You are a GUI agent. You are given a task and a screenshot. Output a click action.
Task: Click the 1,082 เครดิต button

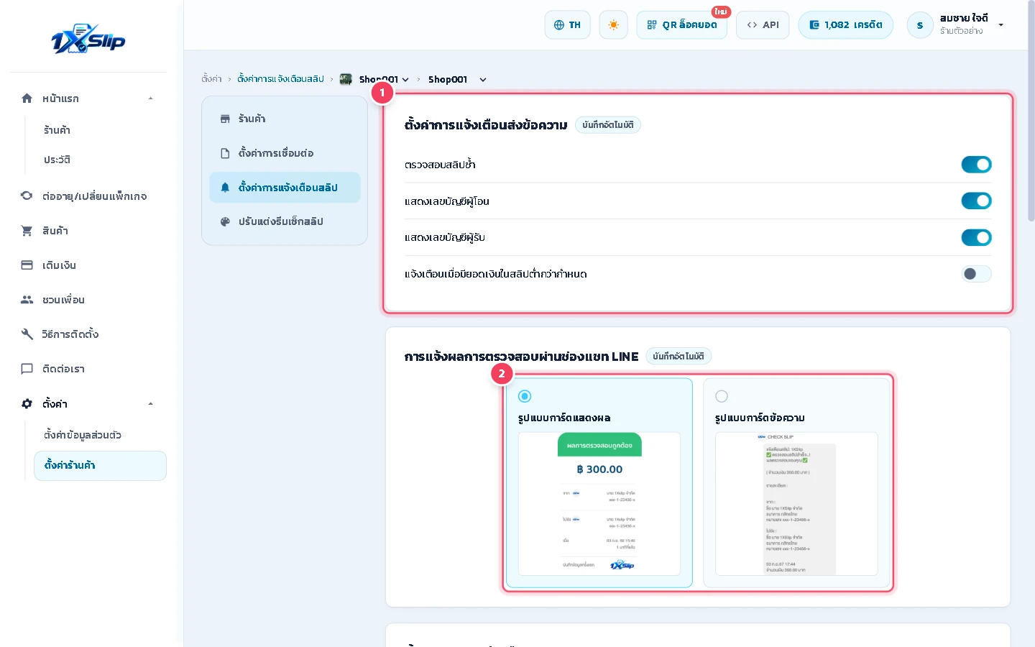[846, 25]
